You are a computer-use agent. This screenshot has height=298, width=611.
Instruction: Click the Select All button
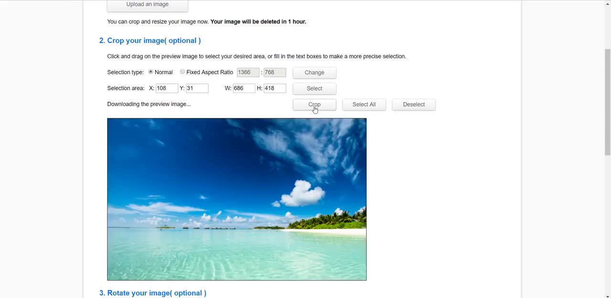[x=364, y=105]
